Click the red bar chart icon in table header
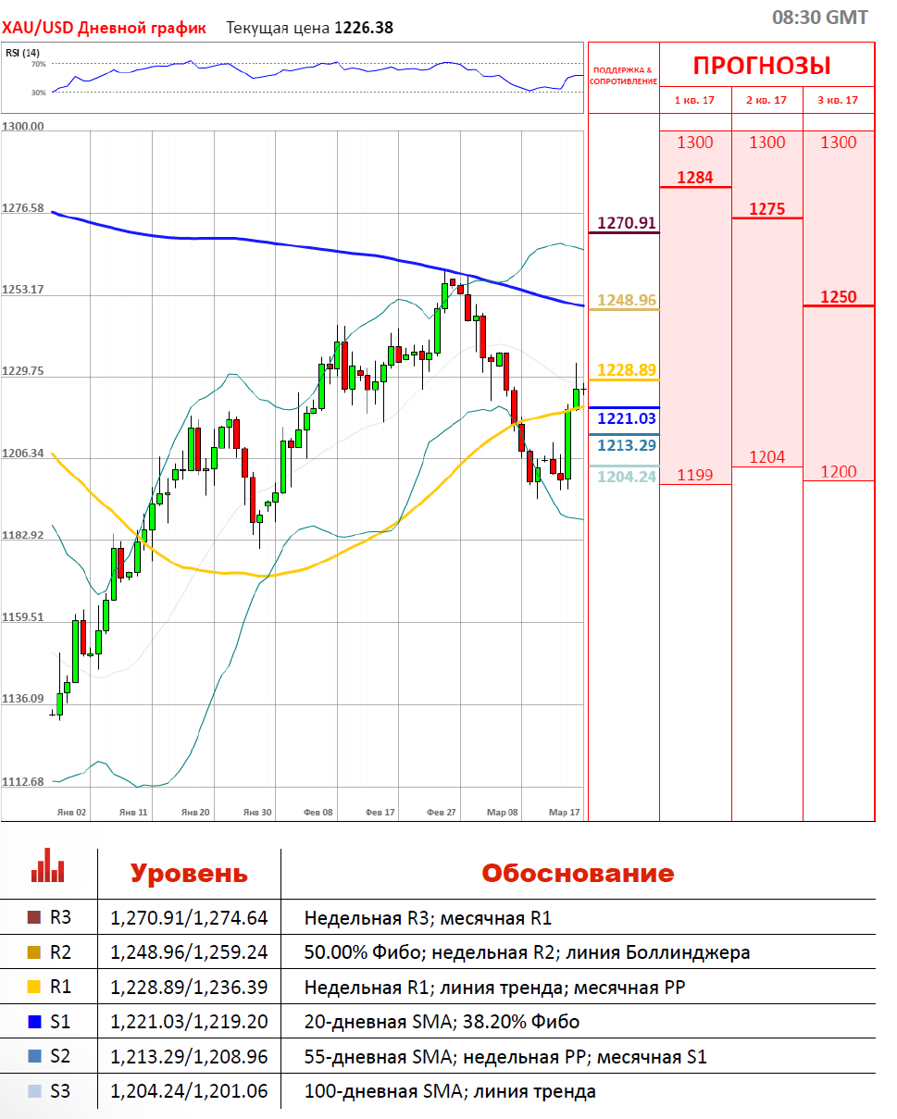 [48, 870]
